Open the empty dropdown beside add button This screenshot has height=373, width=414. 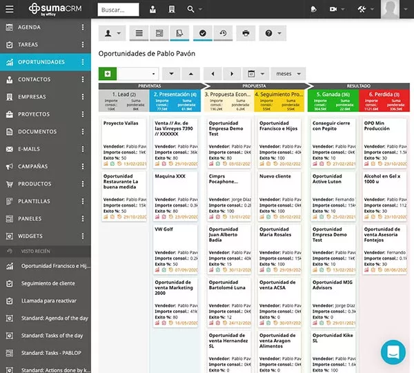click(137, 74)
